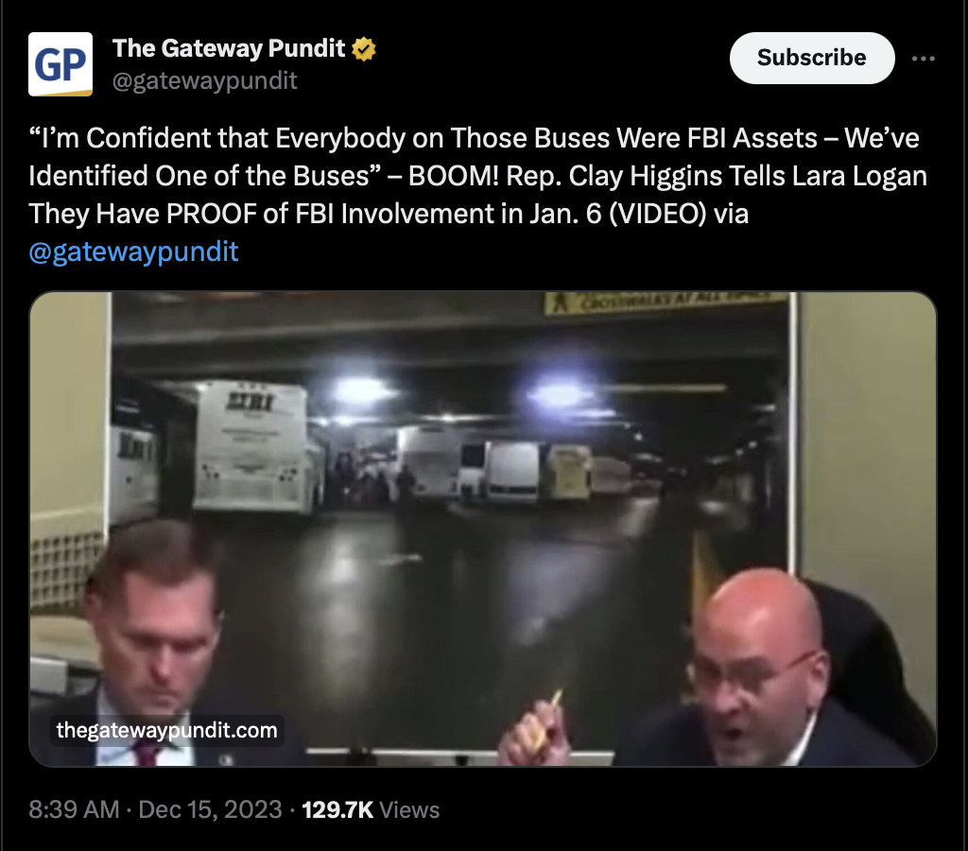Open the three-dot more options menu
The width and height of the screenshot is (968, 851).
click(923, 59)
